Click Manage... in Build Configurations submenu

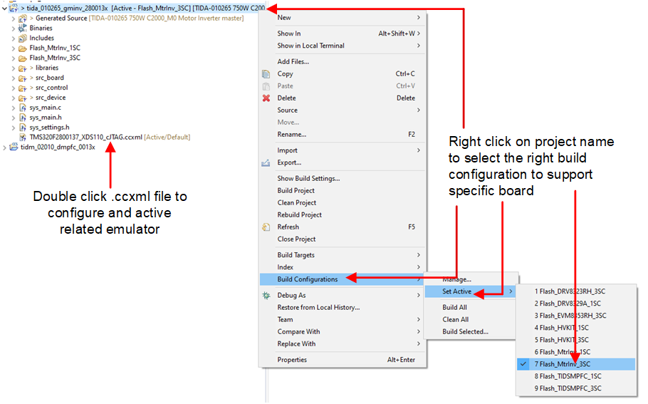click(x=457, y=279)
